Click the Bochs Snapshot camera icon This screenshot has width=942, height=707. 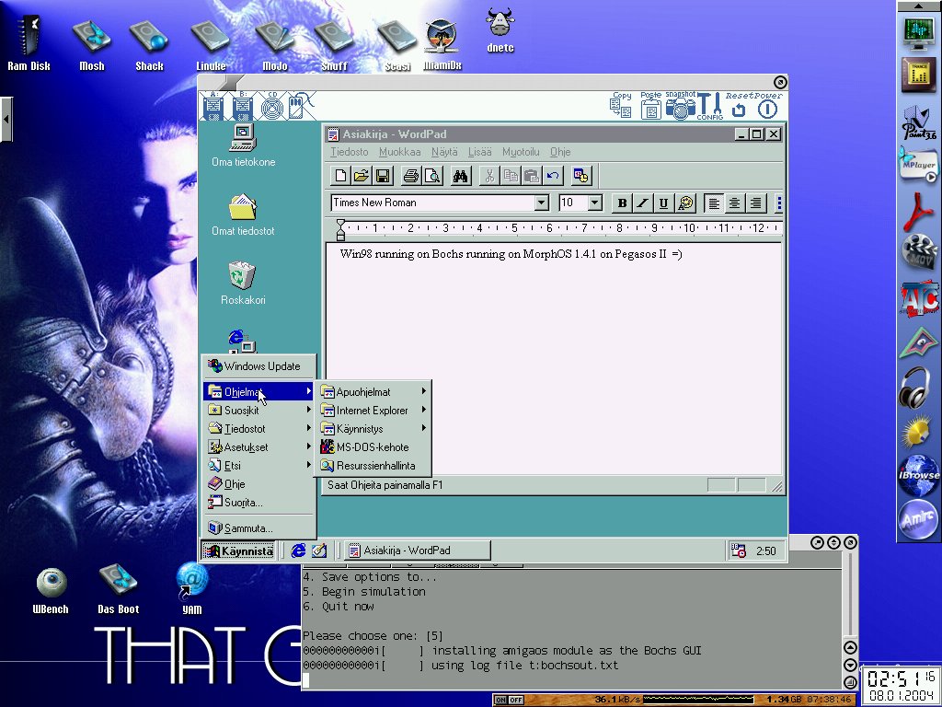coord(681,108)
